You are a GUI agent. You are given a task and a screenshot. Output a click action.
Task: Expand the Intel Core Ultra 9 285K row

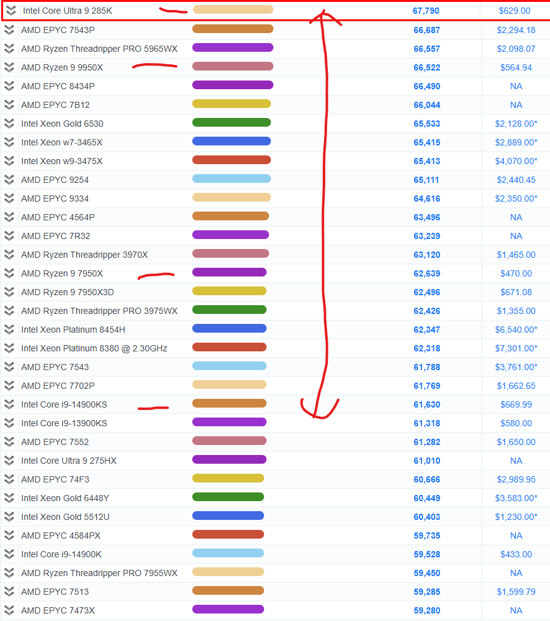[11, 11]
